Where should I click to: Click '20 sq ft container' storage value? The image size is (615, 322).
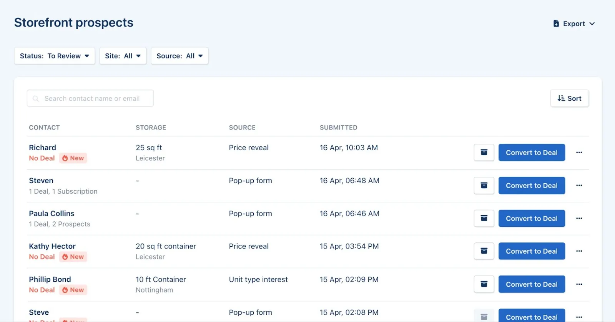pos(166,246)
